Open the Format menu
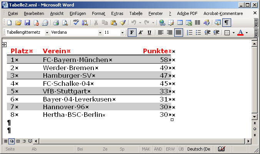 (98, 13)
